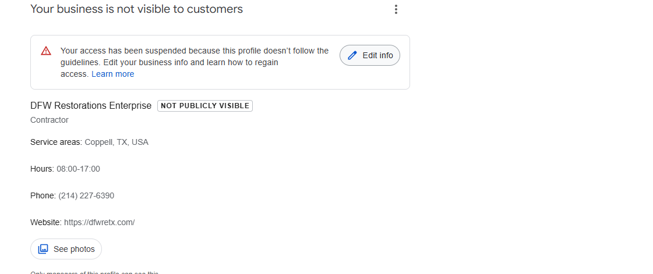Open the https://dfwretx.com/ website URL
Viewport: 653px width, 274px height.
[99, 222]
